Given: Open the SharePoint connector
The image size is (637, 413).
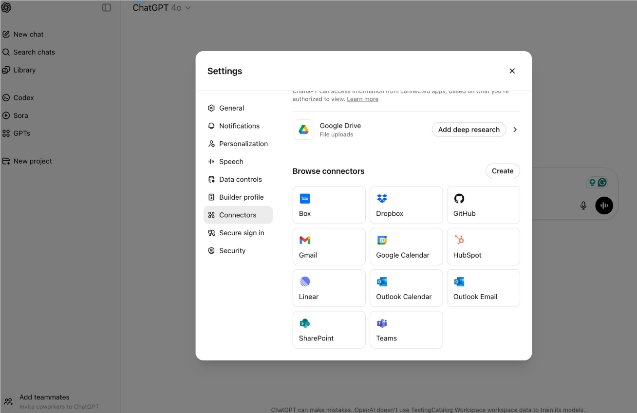Looking at the screenshot, I should pos(329,330).
